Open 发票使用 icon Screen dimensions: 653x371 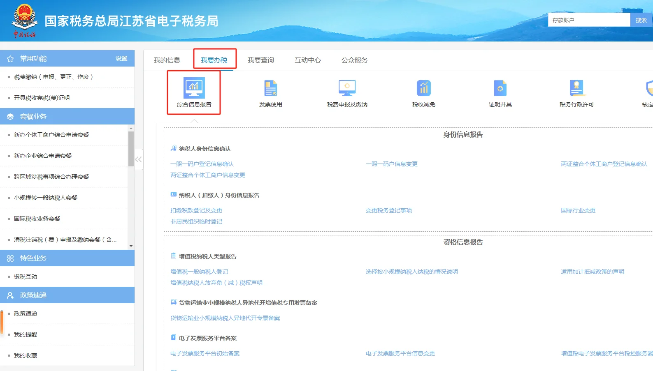[x=270, y=88]
